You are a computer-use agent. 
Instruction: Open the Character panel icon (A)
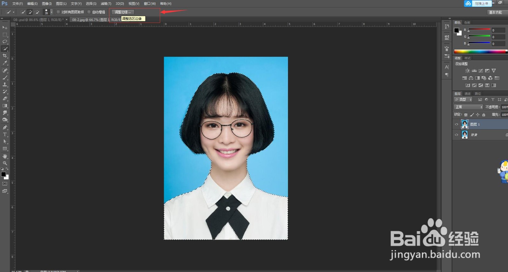click(x=447, y=67)
